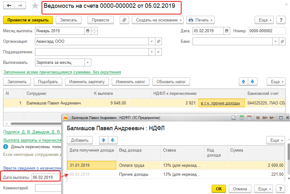Go back with the left arrow button
Screen dimensions: 290x194
(x=9, y=6)
